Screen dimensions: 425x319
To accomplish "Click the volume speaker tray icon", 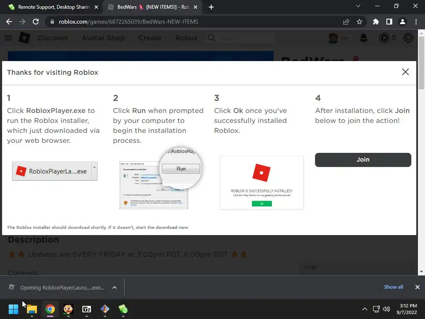I will [x=386, y=309].
